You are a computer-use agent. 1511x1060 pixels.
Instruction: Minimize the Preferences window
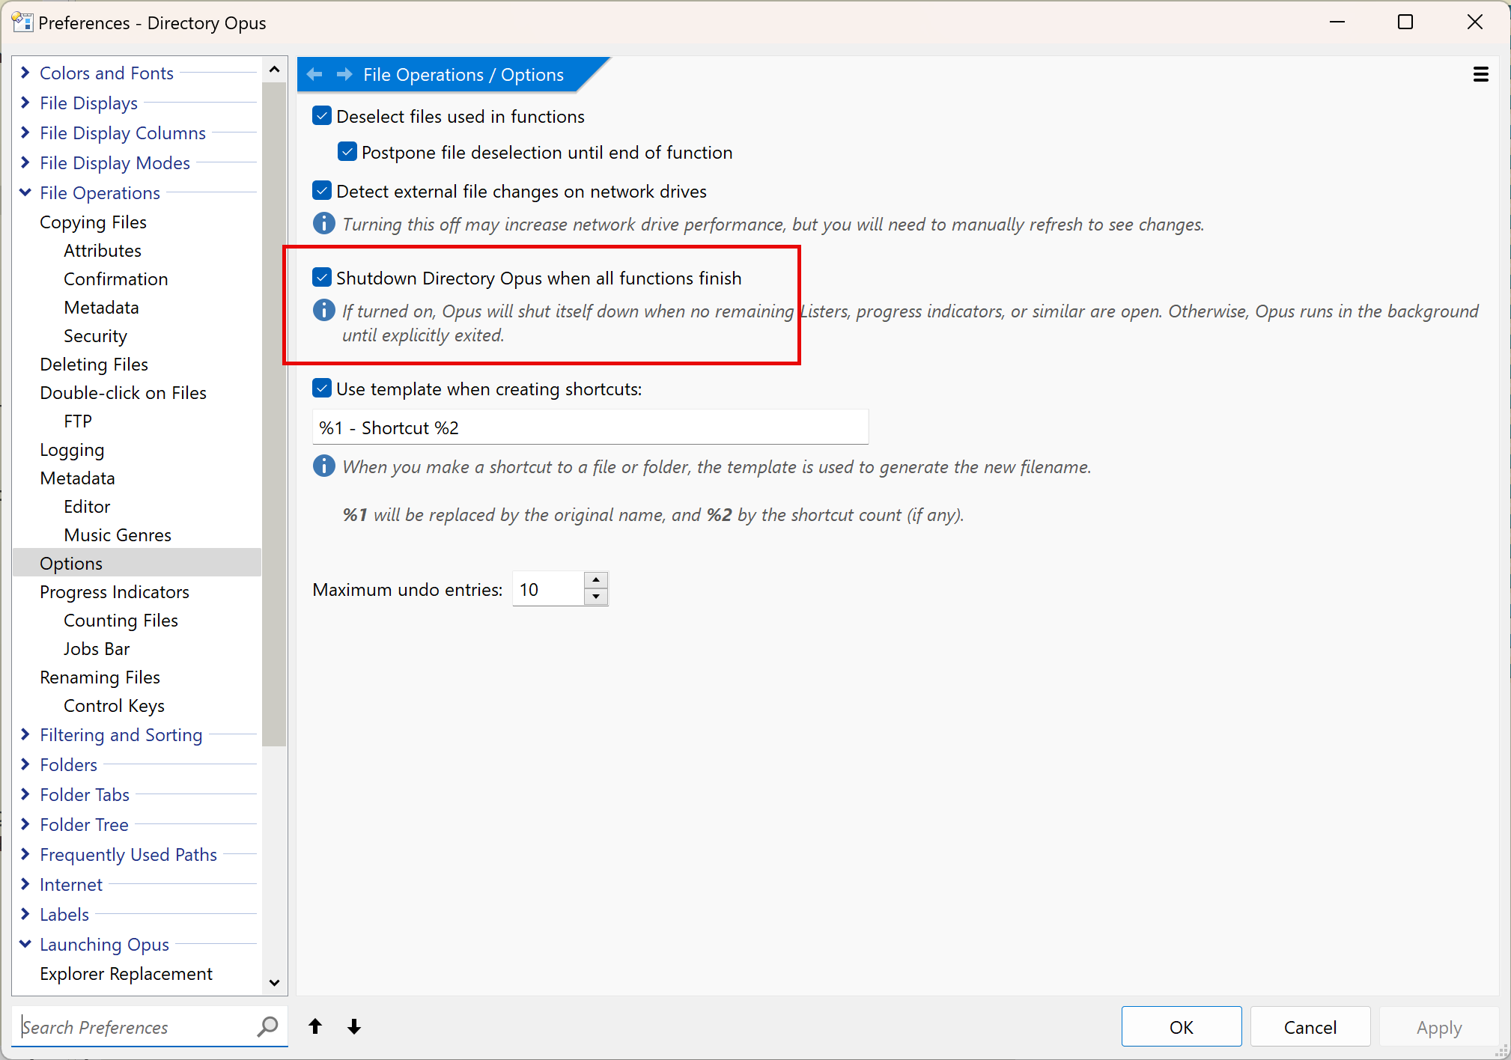coord(1337,22)
